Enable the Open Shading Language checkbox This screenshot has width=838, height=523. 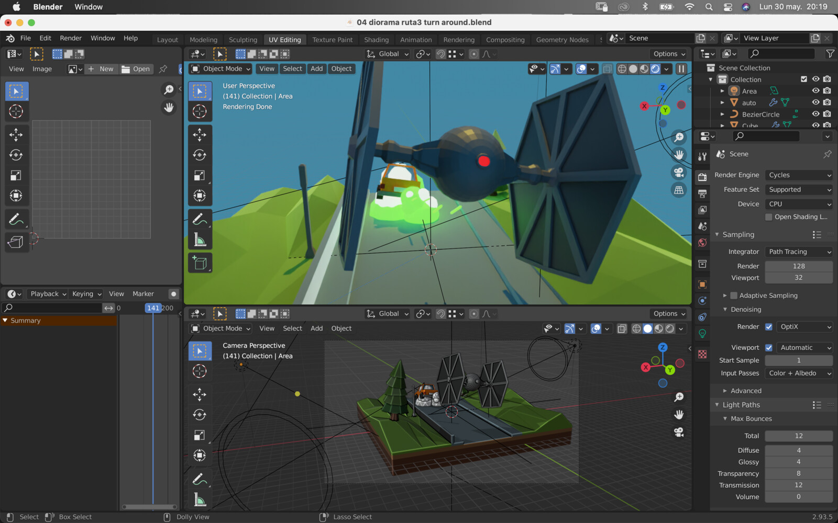pos(769,217)
